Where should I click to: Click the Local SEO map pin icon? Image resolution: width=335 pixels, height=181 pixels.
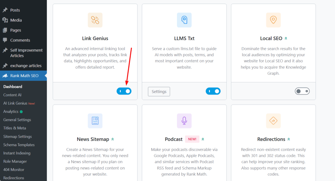(273, 20)
